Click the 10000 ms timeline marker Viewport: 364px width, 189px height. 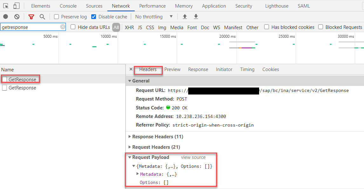pyautogui.click(x=109, y=36)
